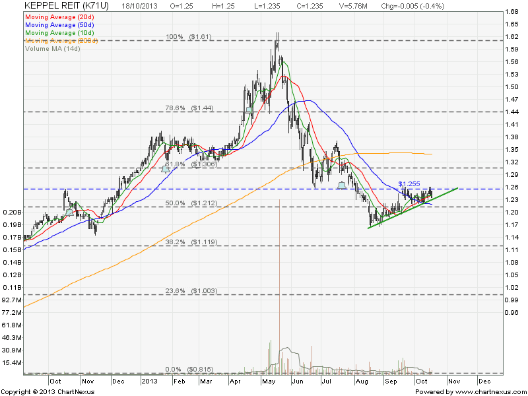
Task: Click the KEPPEL REIT (K71U) title
Action: [67, 6]
